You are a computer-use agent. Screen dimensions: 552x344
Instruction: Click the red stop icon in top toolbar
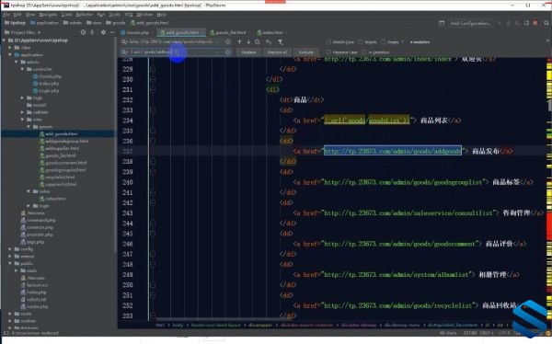click(535, 23)
